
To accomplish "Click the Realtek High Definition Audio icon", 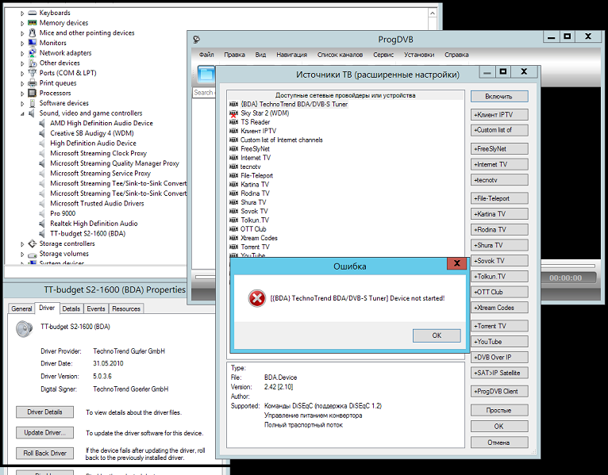I will pos(44,224).
